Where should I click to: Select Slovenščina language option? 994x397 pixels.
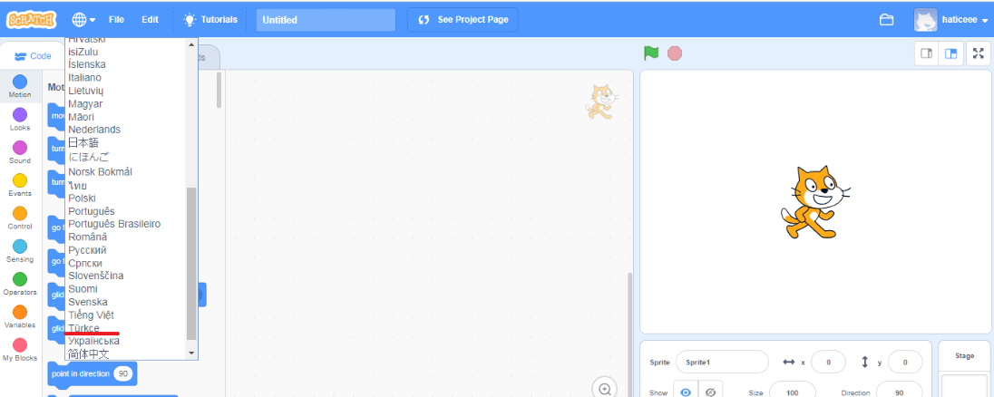click(x=96, y=276)
